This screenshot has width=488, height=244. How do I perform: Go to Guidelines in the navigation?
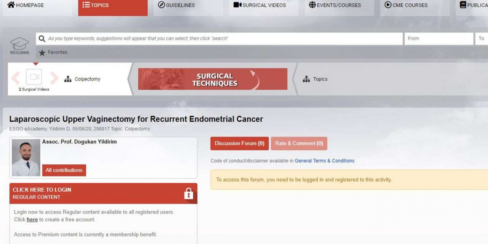coord(176,5)
